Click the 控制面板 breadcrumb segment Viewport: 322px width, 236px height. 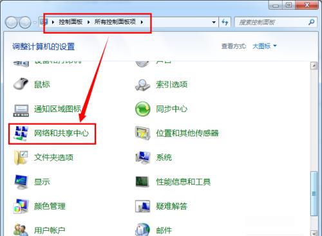(71, 22)
